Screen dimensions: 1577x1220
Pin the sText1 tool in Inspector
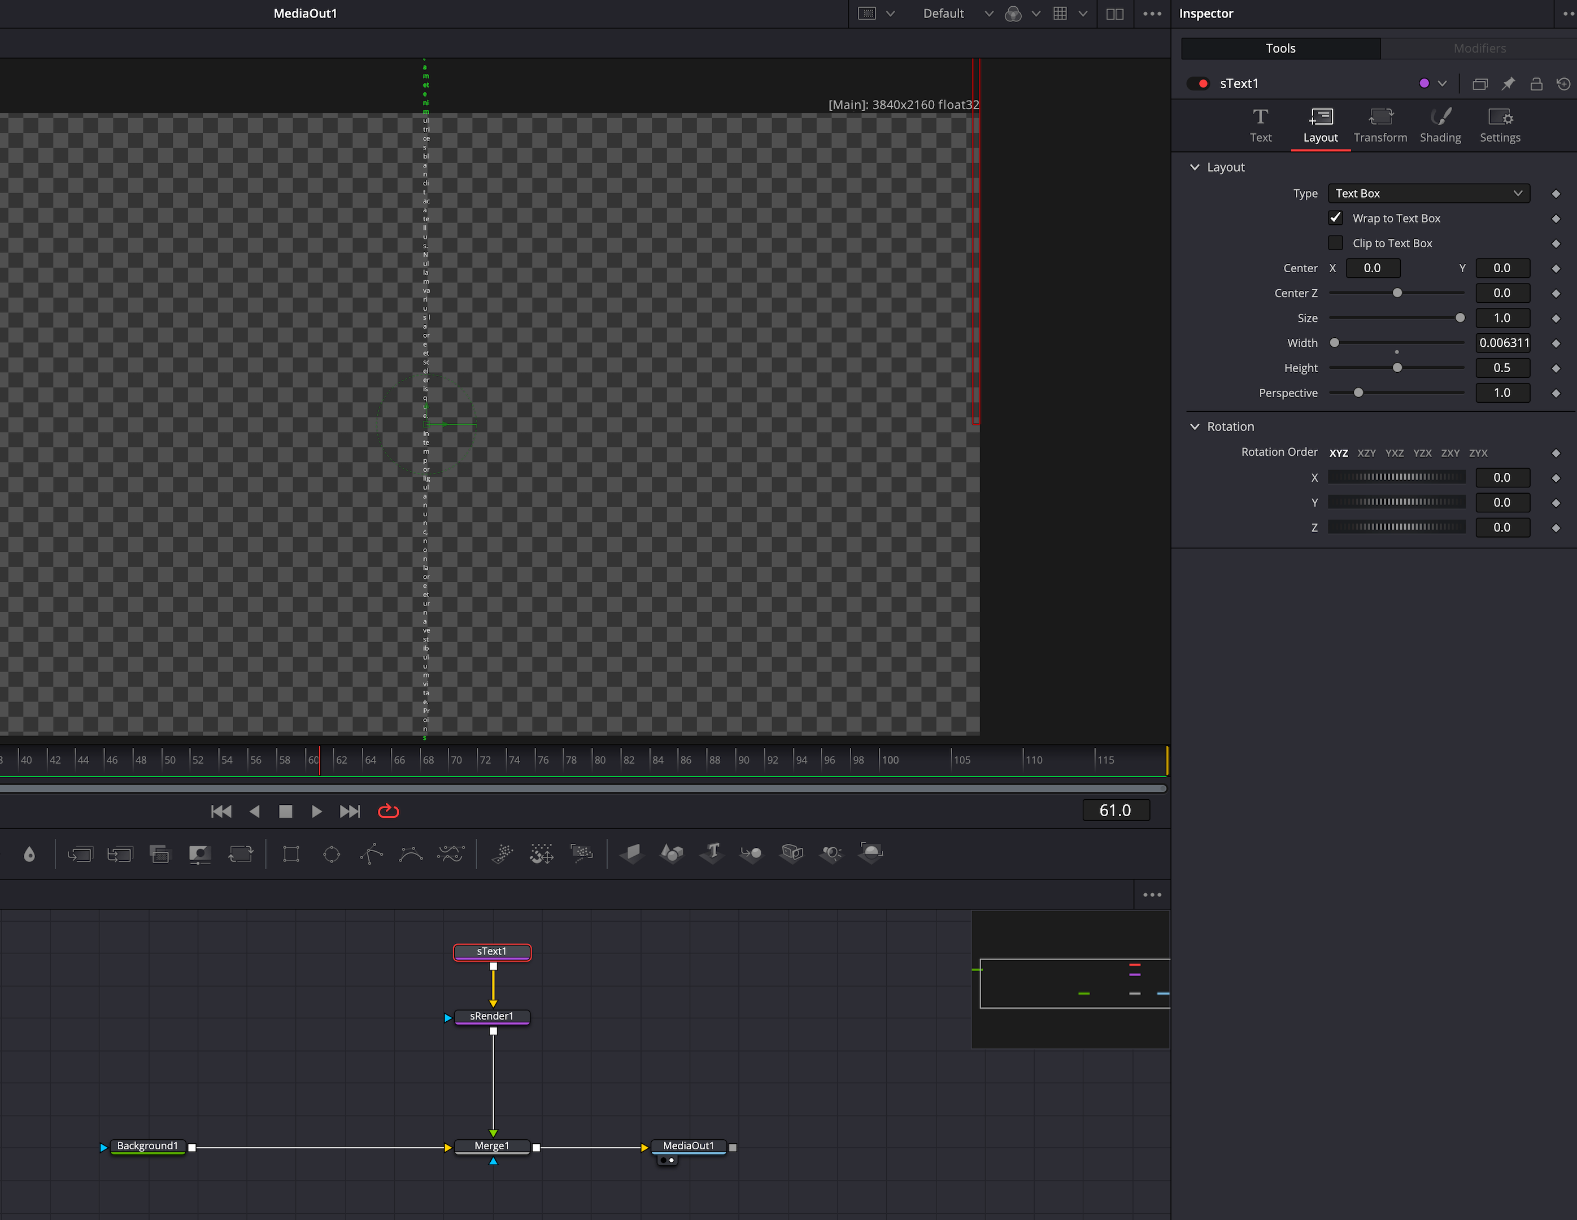1508,84
